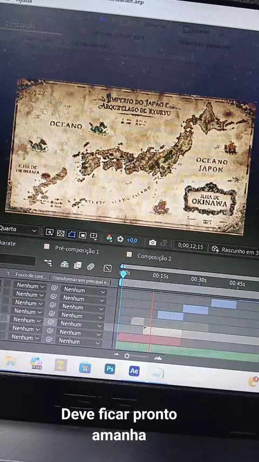Toggle mask and shape path visibility icon

pos(72,234)
